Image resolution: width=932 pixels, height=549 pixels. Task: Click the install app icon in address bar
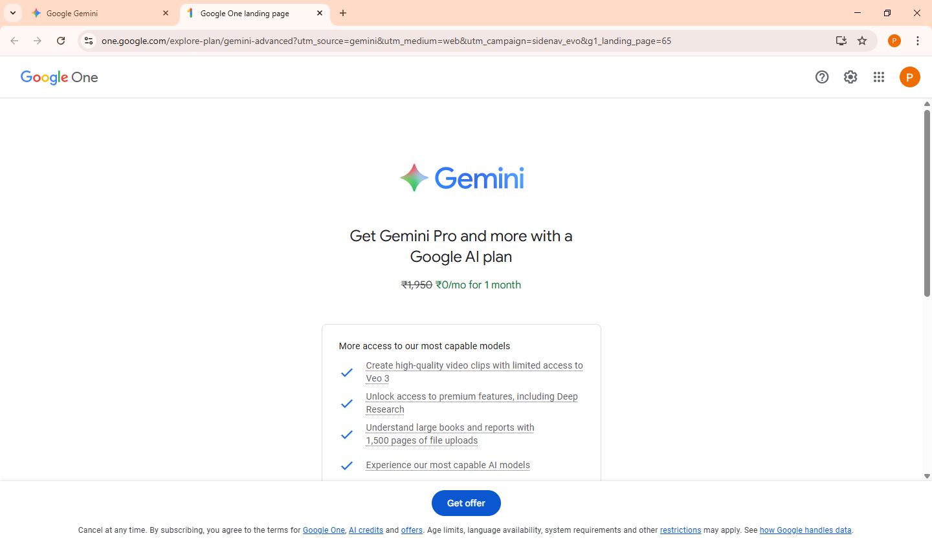pyautogui.click(x=841, y=41)
